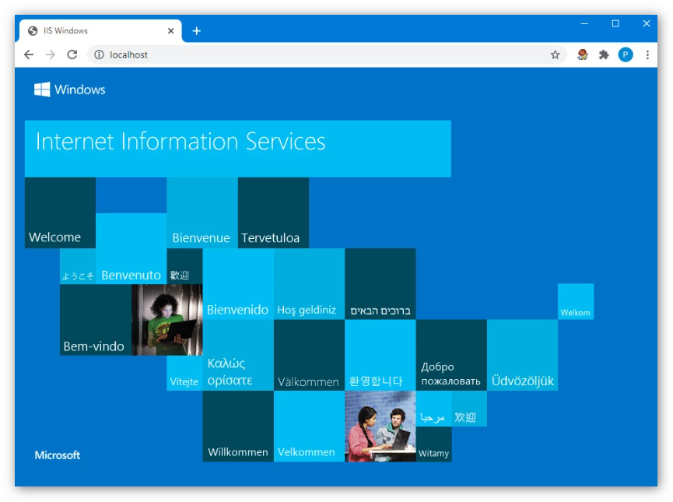Click the Hebrew welcome tile
This screenshot has width=673, height=502.
point(380,284)
